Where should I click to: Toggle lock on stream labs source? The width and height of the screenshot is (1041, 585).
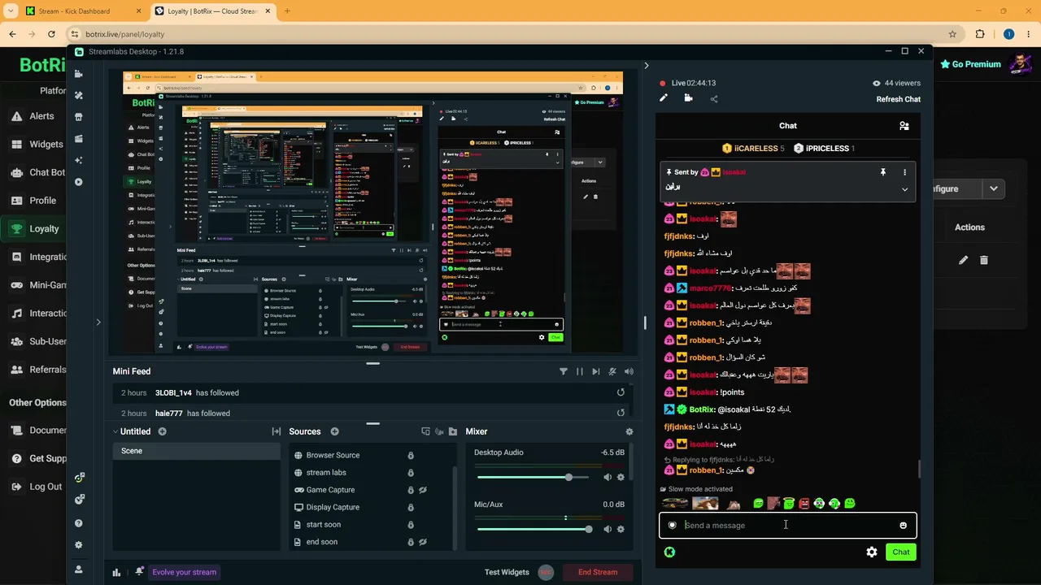tap(411, 473)
